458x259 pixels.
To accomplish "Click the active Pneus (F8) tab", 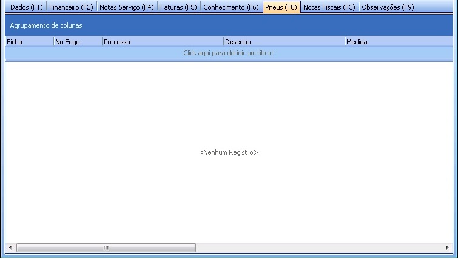I will coord(281,7).
